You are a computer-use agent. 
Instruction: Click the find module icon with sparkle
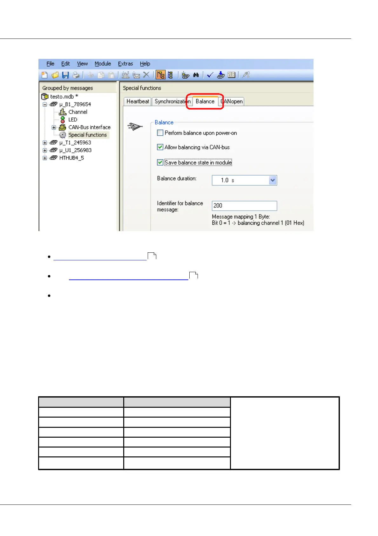[x=186, y=75]
